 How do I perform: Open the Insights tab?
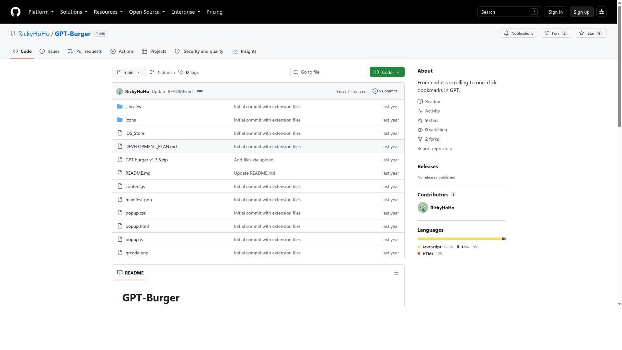tap(245, 51)
